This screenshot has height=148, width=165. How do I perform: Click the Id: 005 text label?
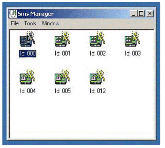click(x=63, y=91)
